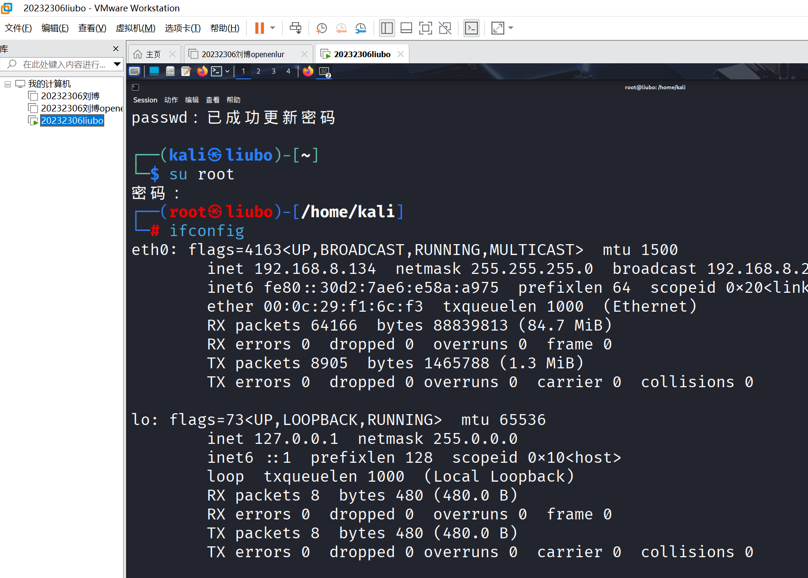This screenshot has width=808, height=578.
Task: Open the 文件(F) menu
Action: 18,28
